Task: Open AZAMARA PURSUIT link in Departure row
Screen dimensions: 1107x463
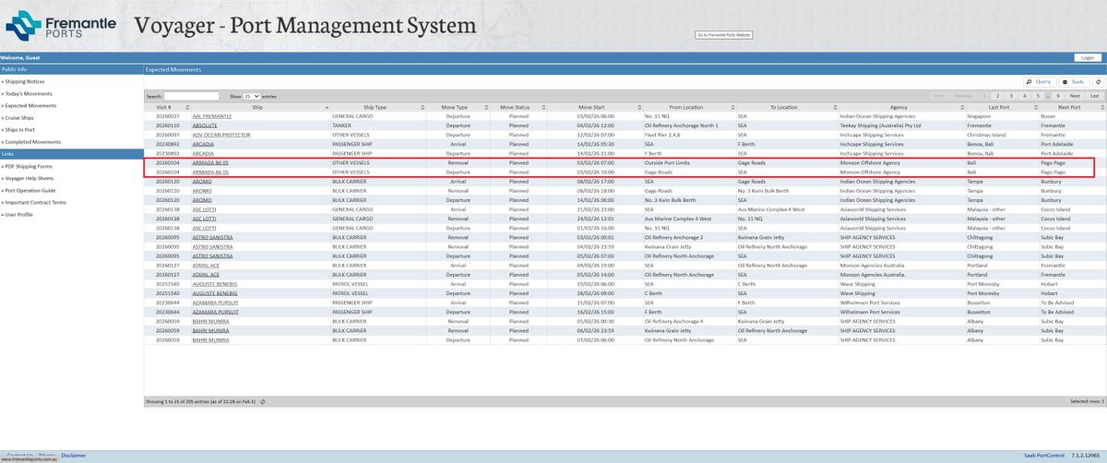Action: click(213, 312)
